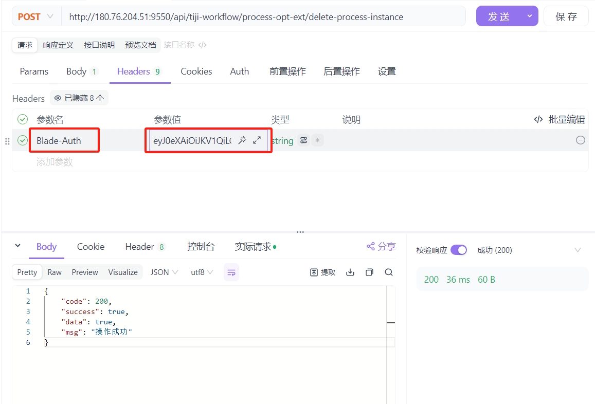This screenshot has width=595, height=404.
Task: Toggle the select-all headers checkbox
Action: pyautogui.click(x=23, y=119)
